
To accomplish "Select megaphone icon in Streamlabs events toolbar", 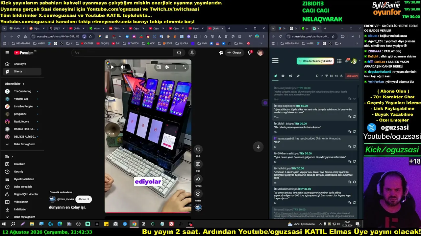I will click(290, 76).
